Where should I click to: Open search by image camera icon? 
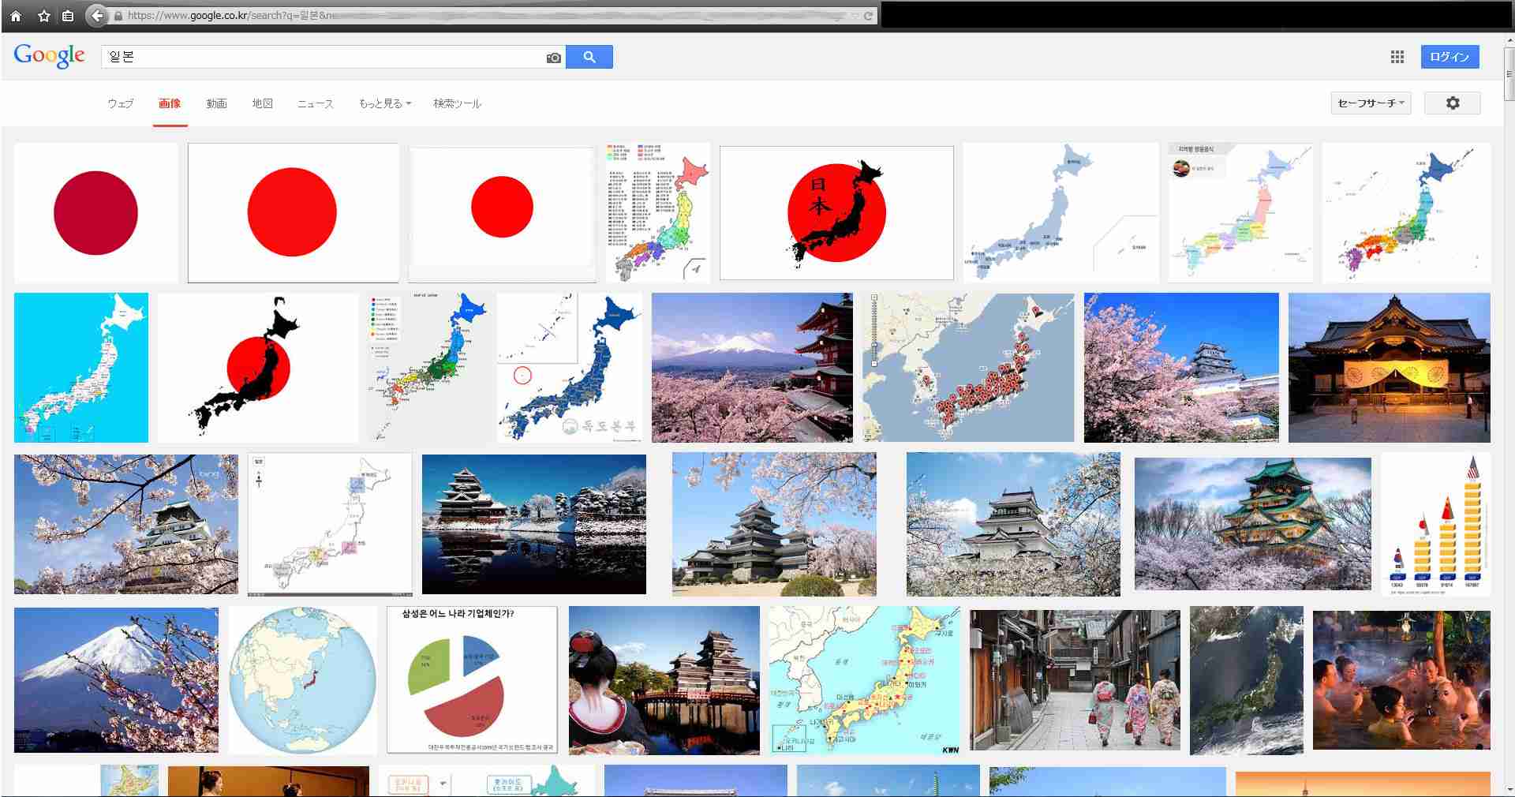coord(554,58)
